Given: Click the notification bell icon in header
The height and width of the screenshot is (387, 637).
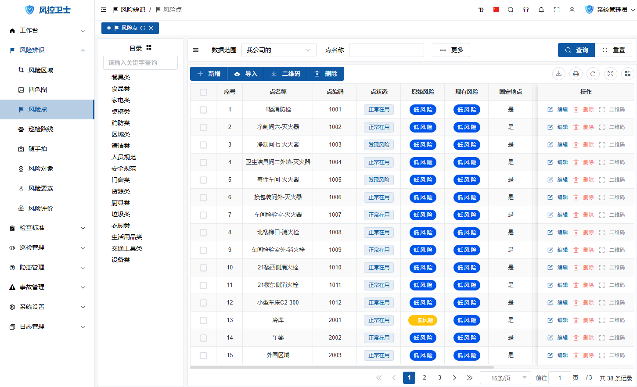Looking at the screenshot, I should pos(541,10).
